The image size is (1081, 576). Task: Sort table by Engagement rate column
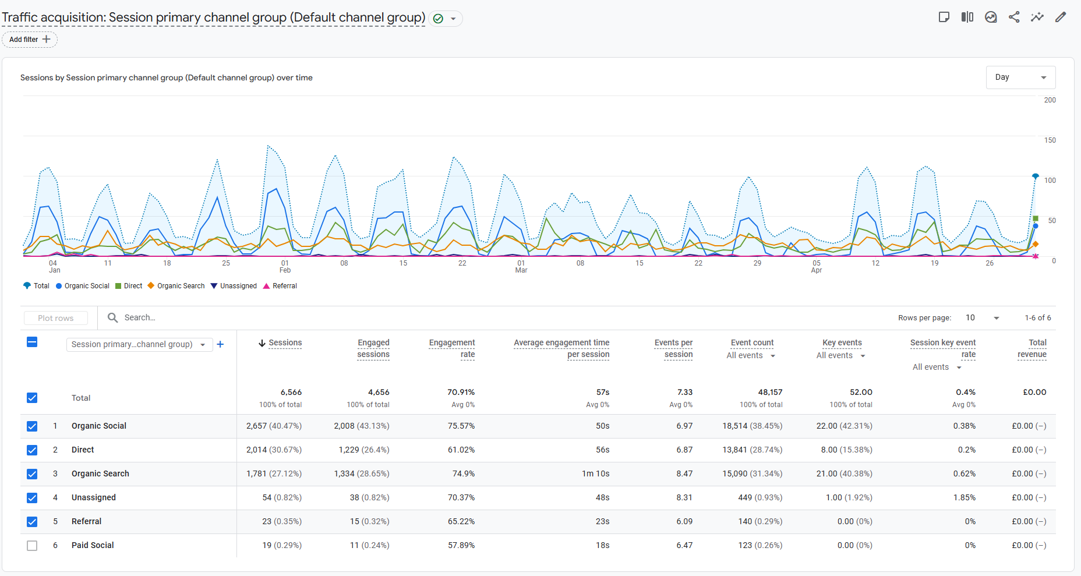pyautogui.click(x=452, y=348)
